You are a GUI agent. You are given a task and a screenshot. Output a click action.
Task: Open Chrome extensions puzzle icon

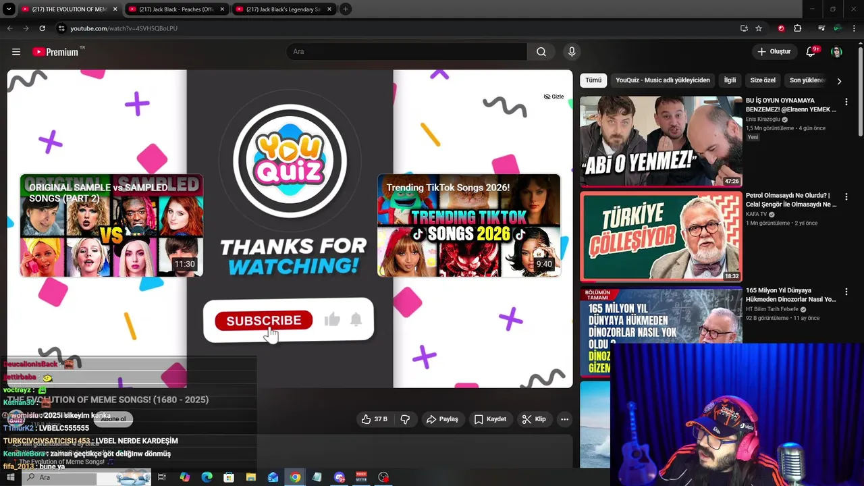tap(798, 28)
